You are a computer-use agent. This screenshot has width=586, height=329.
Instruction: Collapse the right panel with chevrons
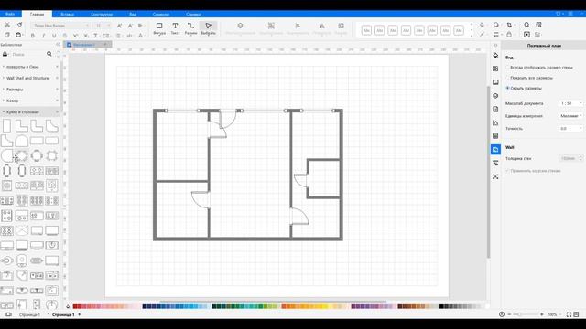(x=495, y=45)
